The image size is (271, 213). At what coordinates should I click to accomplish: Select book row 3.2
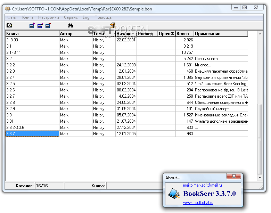tap(127, 59)
